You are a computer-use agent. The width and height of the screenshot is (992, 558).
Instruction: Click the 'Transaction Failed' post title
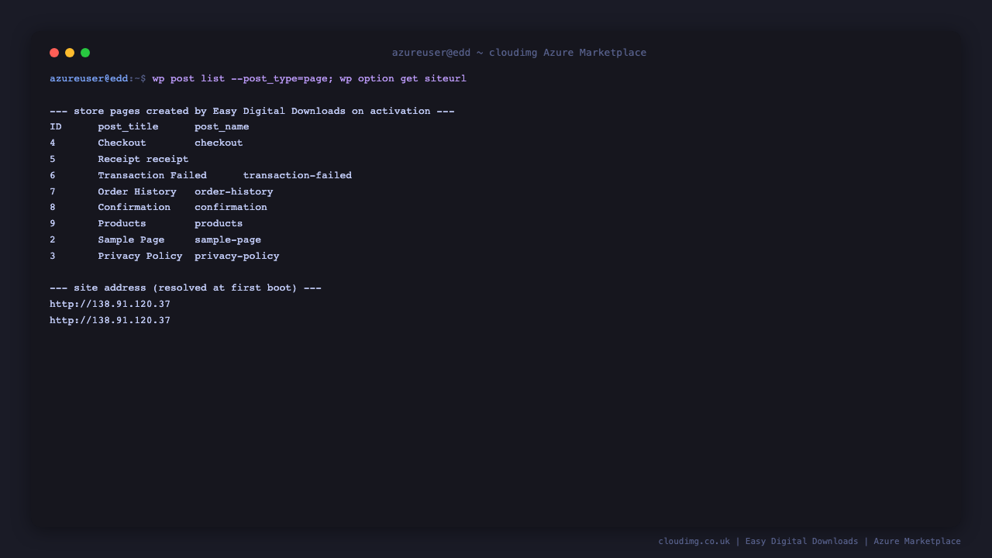click(152, 176)
